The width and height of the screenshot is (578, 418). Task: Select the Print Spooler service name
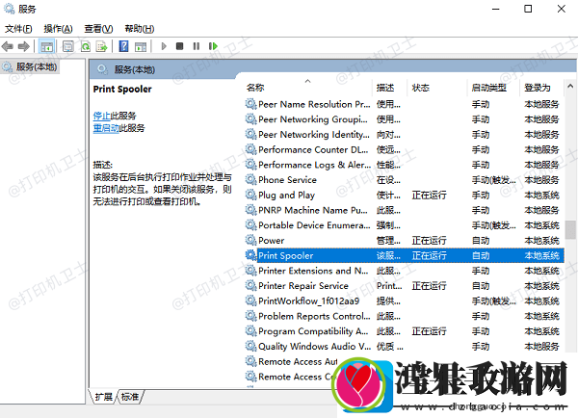tap(286, 255)
